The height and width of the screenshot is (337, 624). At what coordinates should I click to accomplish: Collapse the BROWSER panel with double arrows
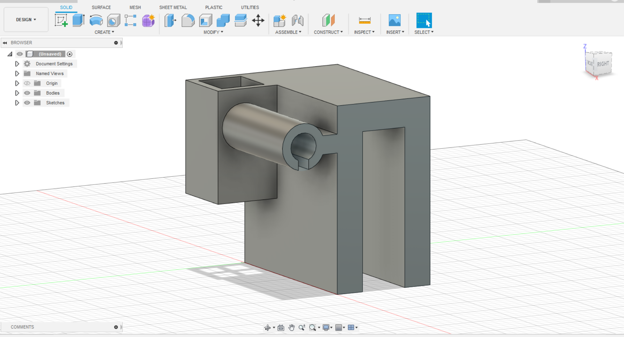(x=5, y=43)
